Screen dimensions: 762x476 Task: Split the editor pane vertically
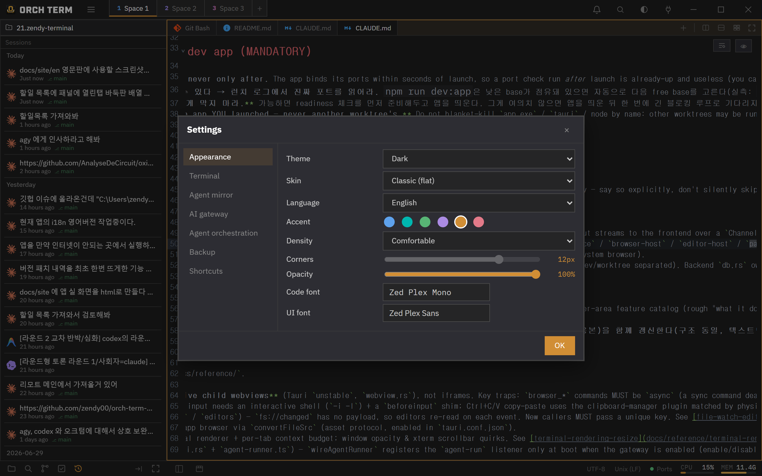[706, 28]
